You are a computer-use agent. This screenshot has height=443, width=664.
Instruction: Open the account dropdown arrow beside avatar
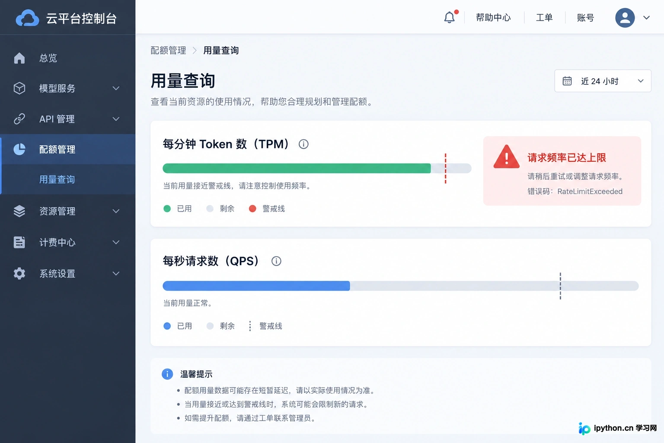[x=646, y=18]
